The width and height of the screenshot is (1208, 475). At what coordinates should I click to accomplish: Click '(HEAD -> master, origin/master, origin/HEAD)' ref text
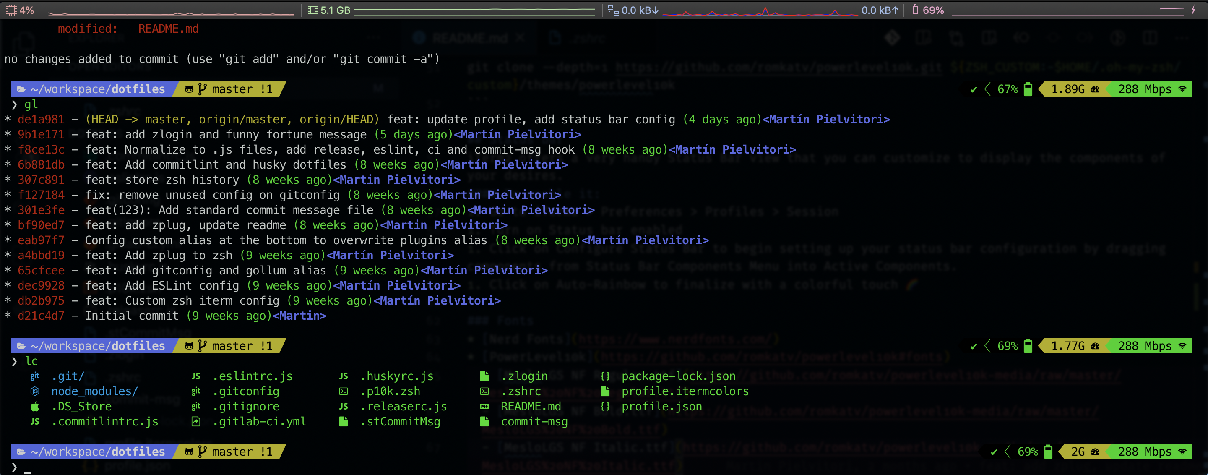click(x=232, y=120)
